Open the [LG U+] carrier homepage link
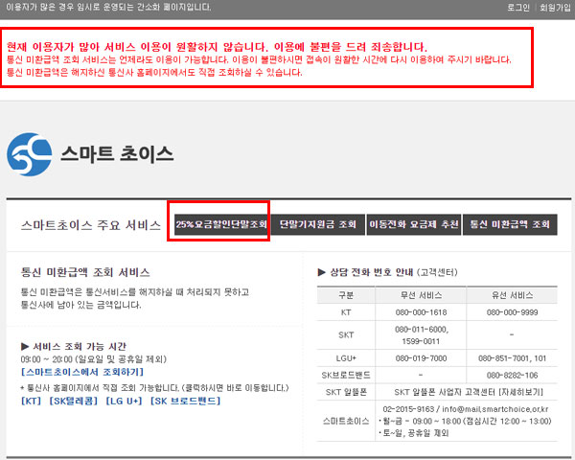The height and width of the screenshot is (460, 575). pyautogui.click(x=124, y=401)
